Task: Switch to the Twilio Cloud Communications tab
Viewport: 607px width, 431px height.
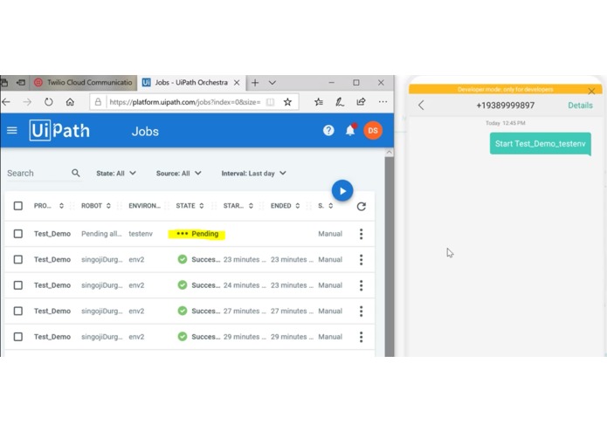Action: (x=83, y=82)
